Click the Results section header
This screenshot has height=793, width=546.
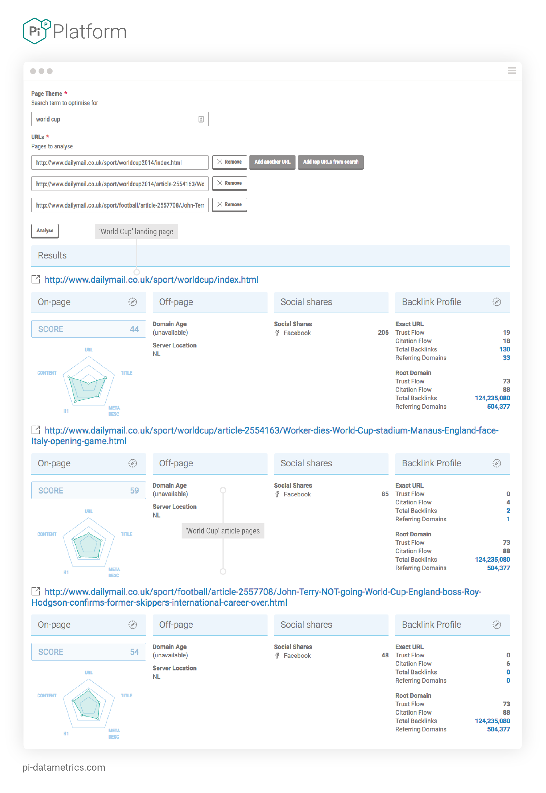(x=271, y=256)
